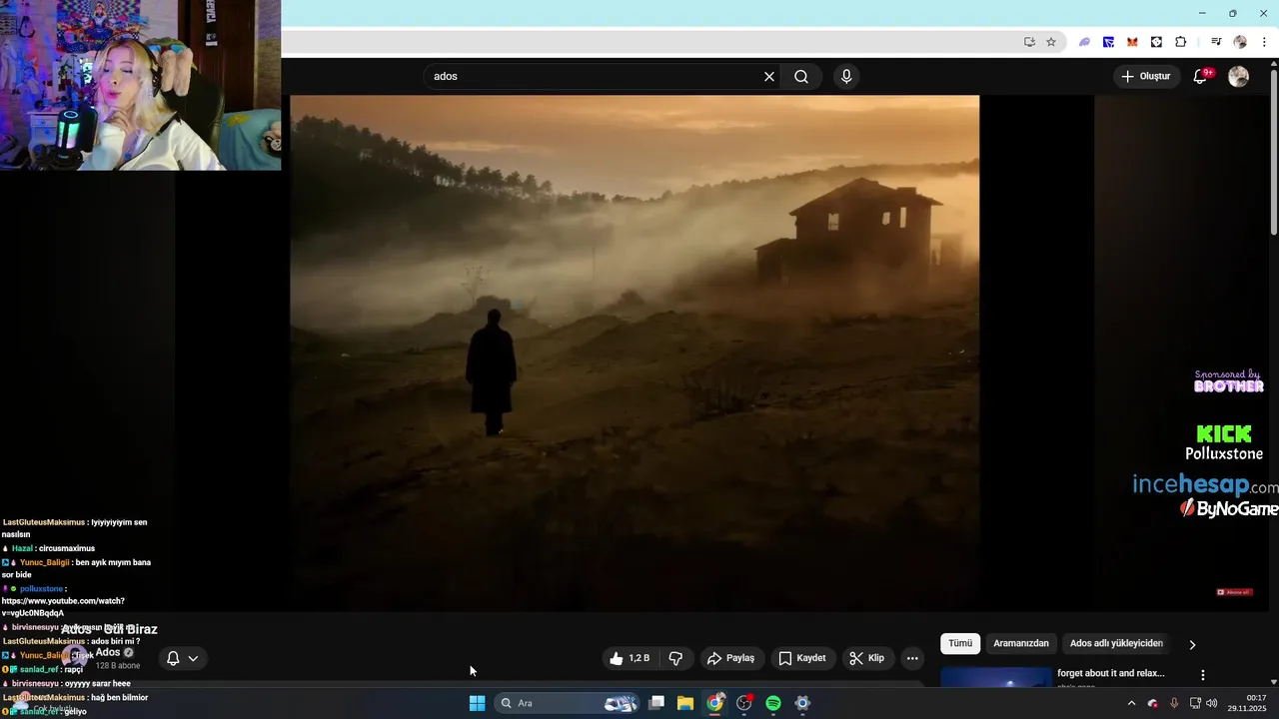The height and width of the screenshot is (719, 1279).
Task: Open the gear app on the taskbar
Action: tap(802, 703)
